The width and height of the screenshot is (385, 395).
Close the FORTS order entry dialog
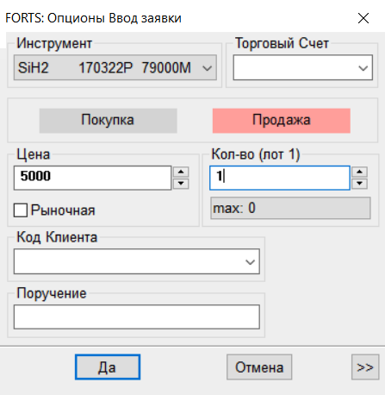tap(363, 18)
